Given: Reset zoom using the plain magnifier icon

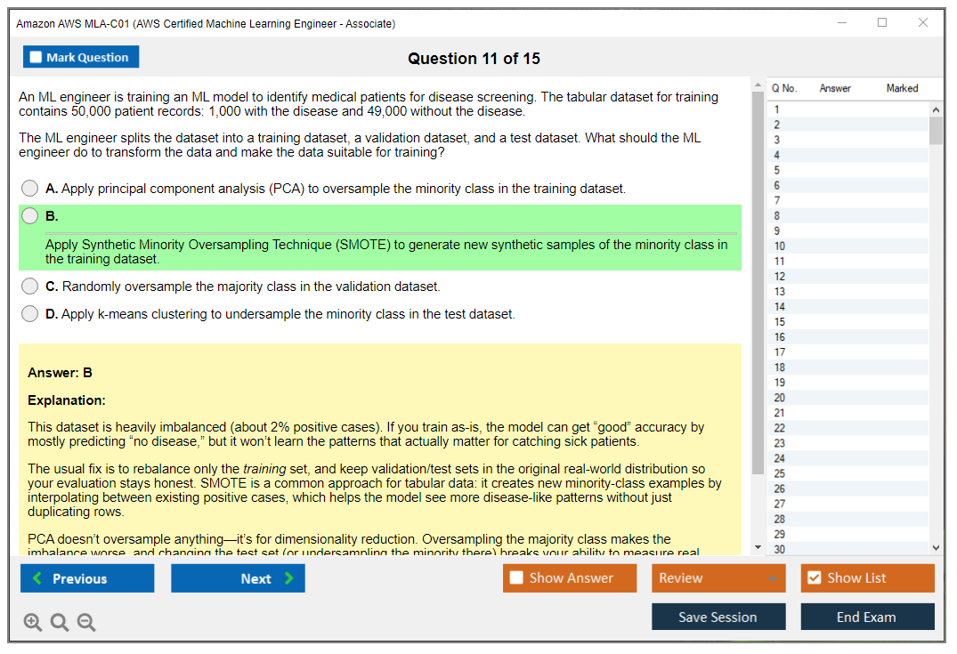Looking at the screenshot, I should coord(59,622).
